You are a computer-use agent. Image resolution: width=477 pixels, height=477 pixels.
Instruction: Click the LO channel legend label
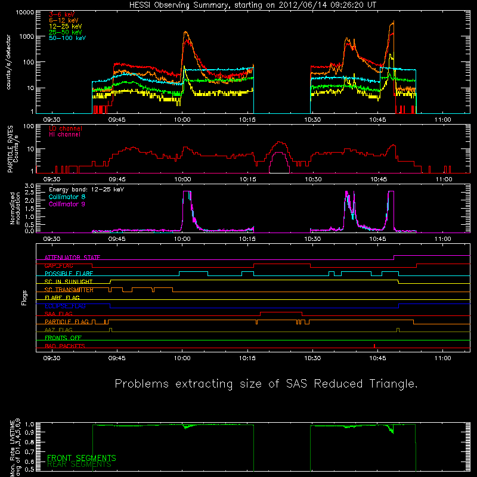tap(66, 128)
